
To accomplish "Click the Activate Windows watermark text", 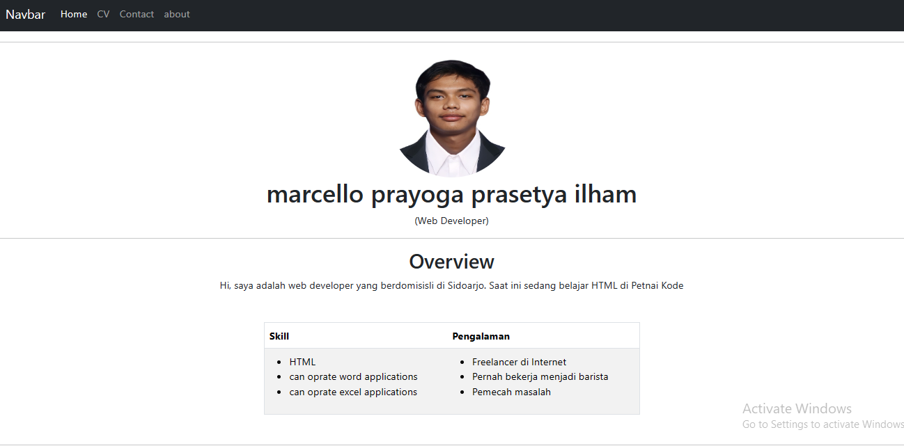I will pyautogui.click(x=797, y=408).
